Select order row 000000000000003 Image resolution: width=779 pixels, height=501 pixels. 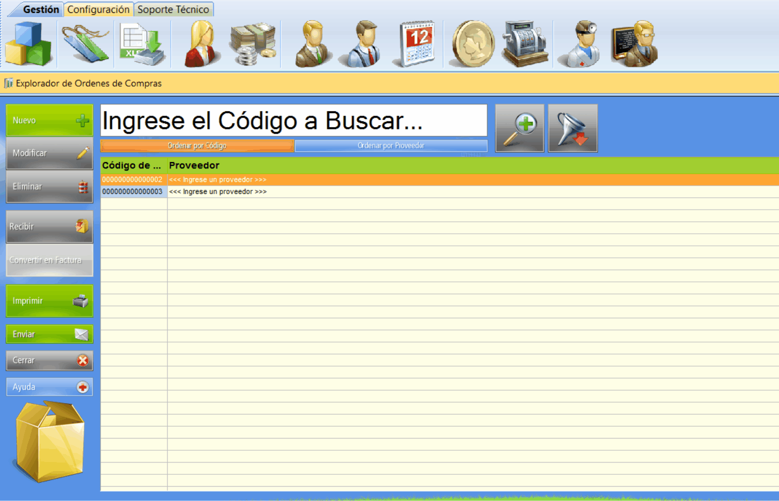pyautogui.click(x=440, y=191)
